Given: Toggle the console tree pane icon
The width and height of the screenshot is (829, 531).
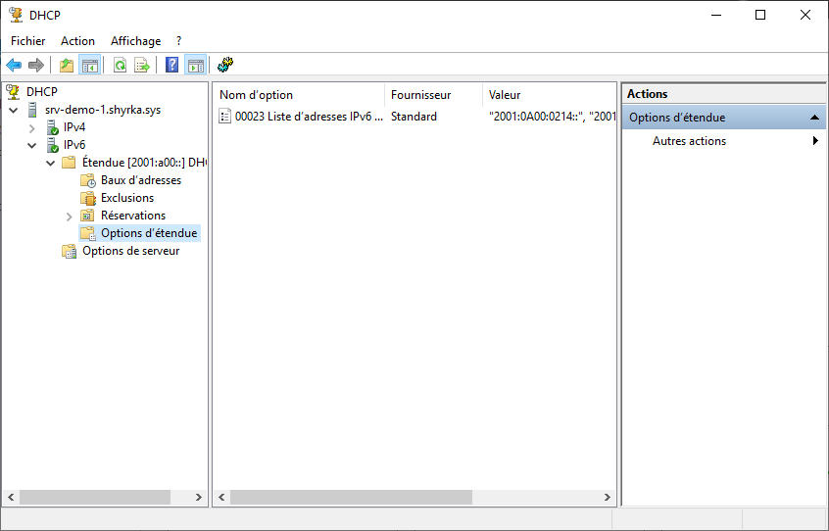Looking at the screenshot, I should [x=89, y=66].
